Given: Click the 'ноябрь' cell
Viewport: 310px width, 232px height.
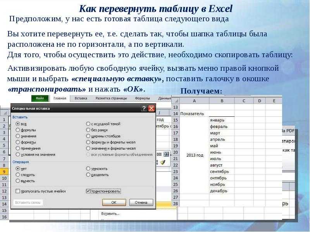Looking at the screenshot, I should coord(222,184).
